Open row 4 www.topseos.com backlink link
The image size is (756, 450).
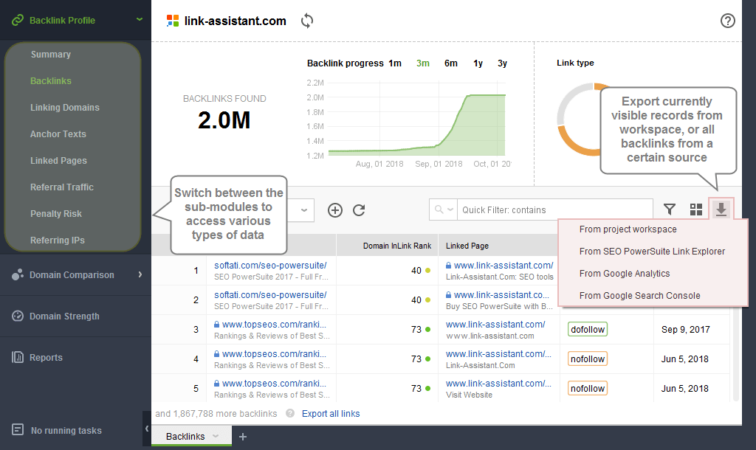point(274,353)
